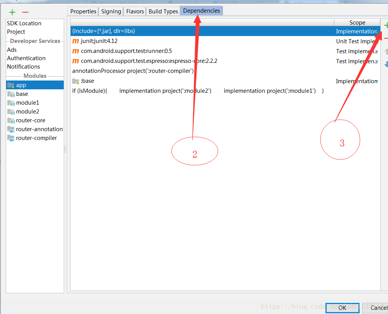Switch to the Signing tab
Image resolution: width=388 pixels, height=314 pixels.
pos(111,12)
